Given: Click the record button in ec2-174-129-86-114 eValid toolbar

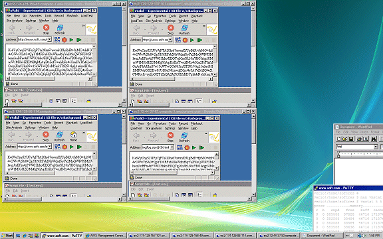Looking at the screenshot, I should [64, 147].
